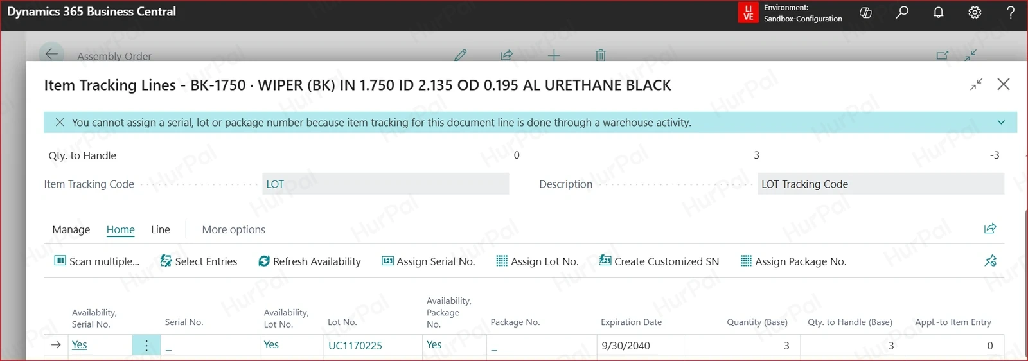Expand the notification bar chevron
Image resolution: width=1028 pixels, height=361 pixels.
pyautogui.click(x=1001, y=122)
